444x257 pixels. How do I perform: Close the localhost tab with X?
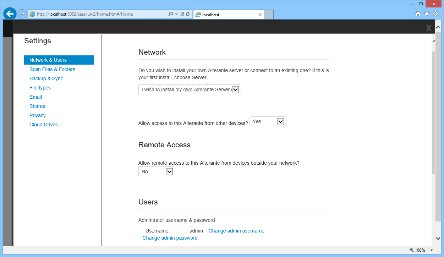click(x=260, y=15)
